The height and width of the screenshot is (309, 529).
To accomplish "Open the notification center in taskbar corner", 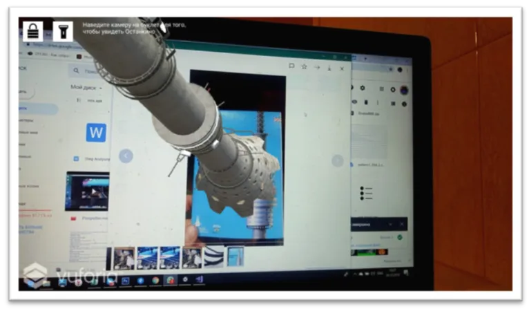I will (x=407, y=272).
